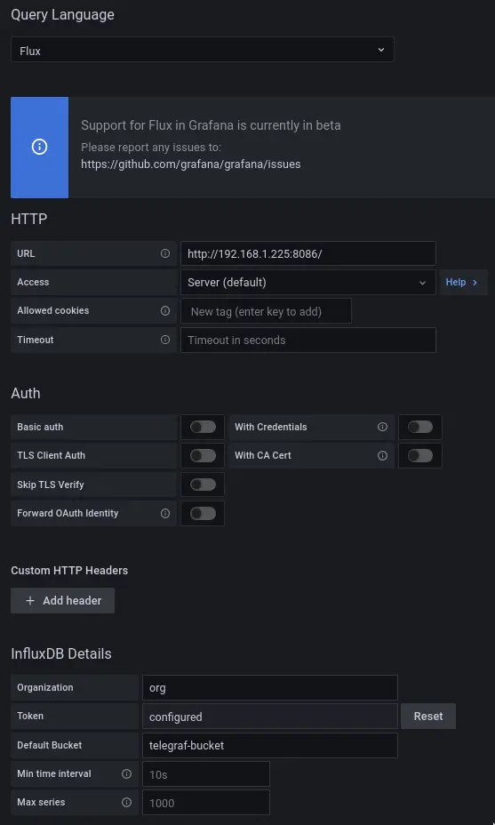Toggle the With CA Cert switch
The height and width of the screenshot is (825, 495).
pos(420,455)
